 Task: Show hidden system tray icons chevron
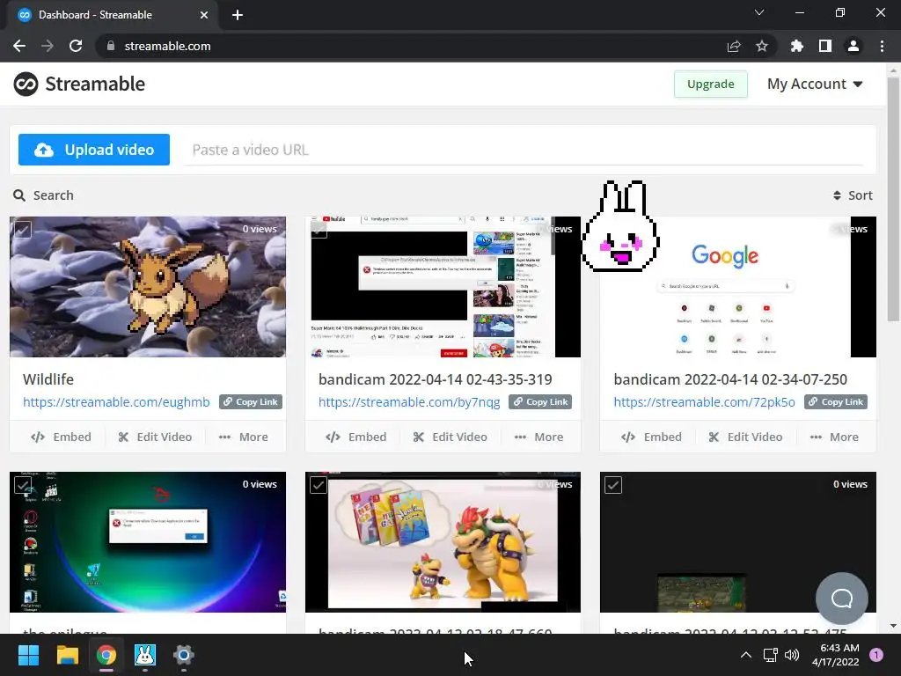coord(746,655)
